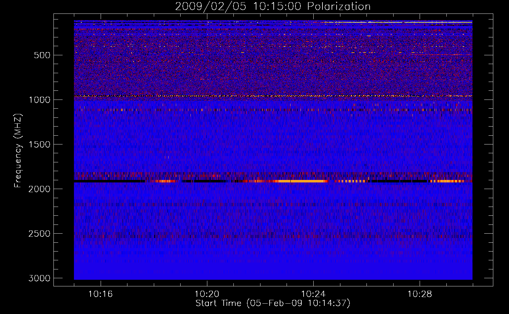
Task: Click the 10:20 time tick label
Action: pos(207,294)
